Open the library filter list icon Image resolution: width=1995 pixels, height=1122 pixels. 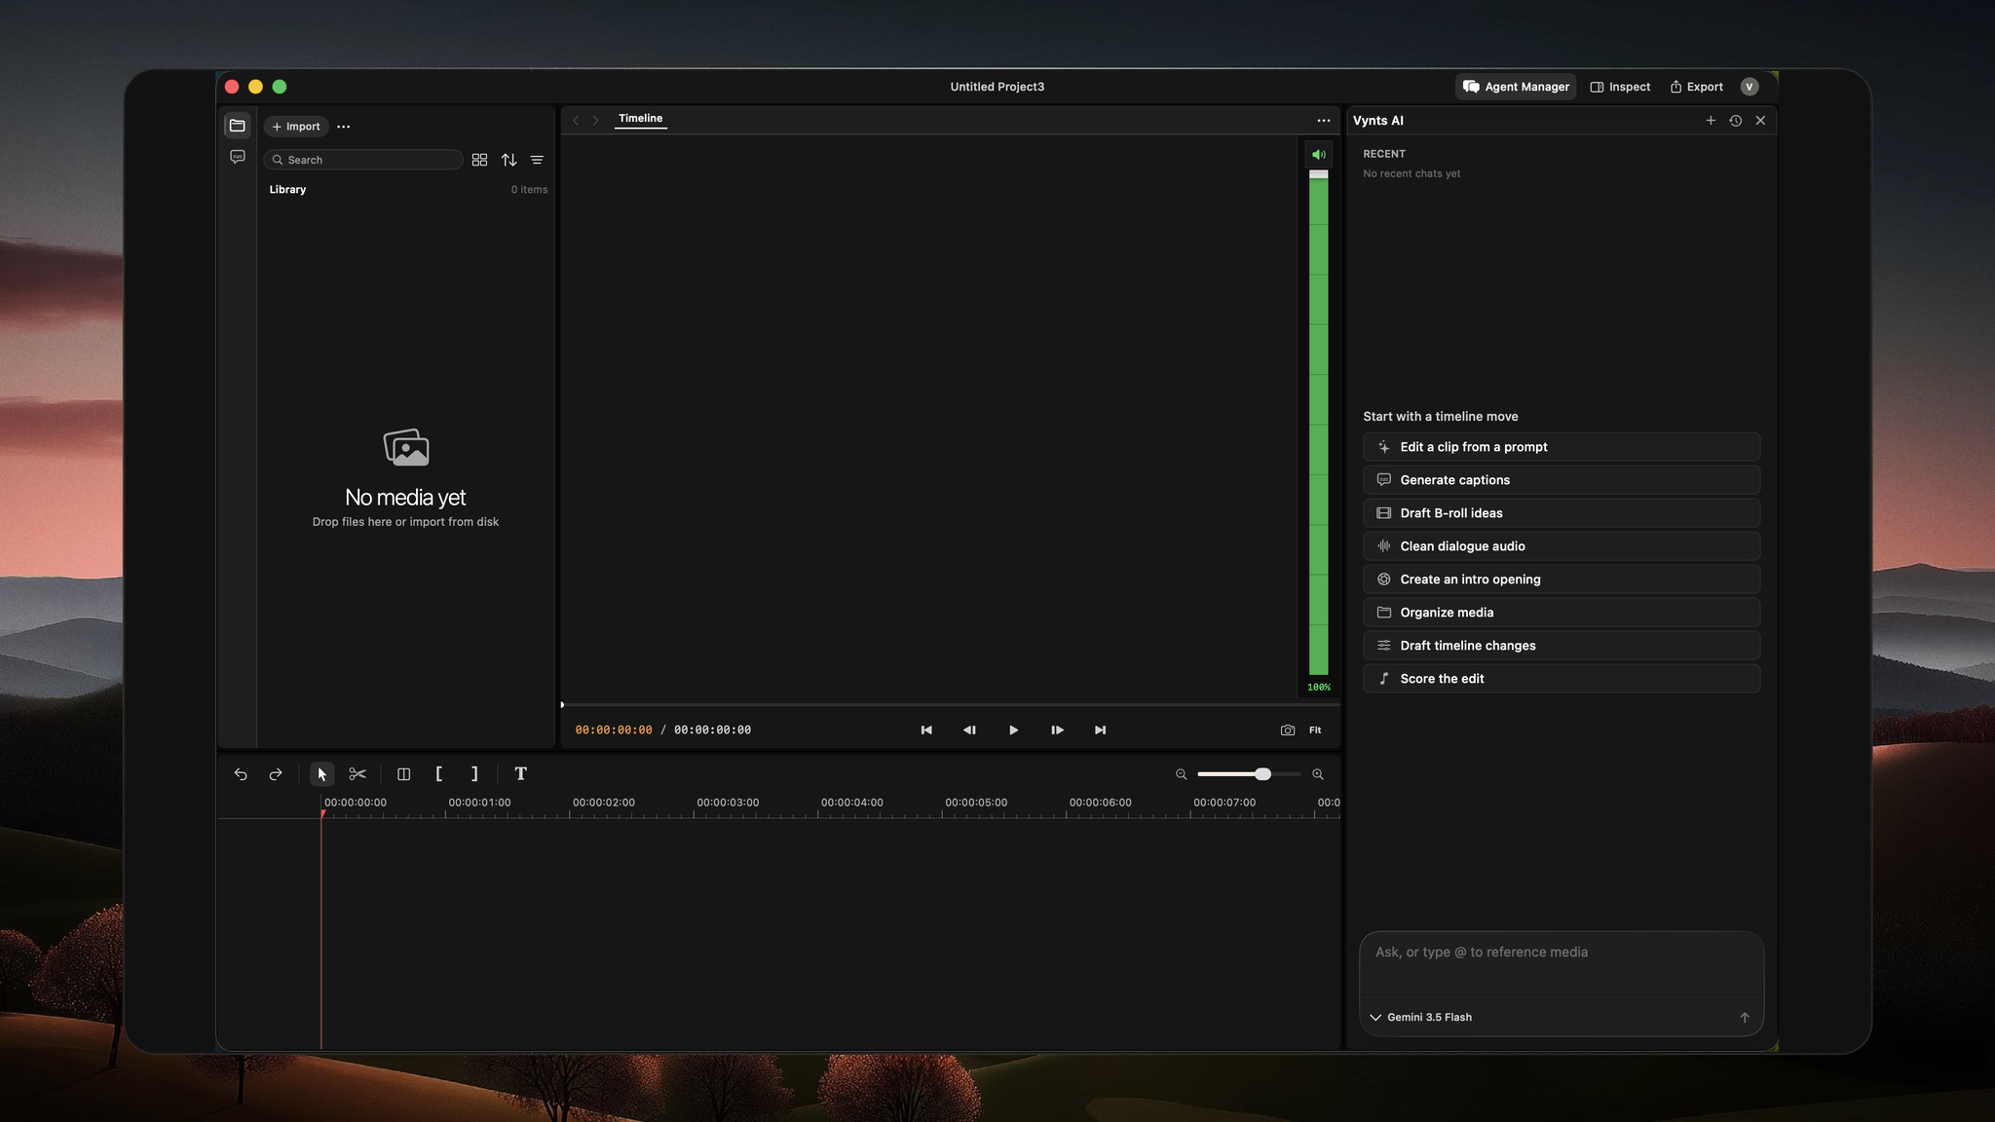pyautogui.click(x=537, y=160)
